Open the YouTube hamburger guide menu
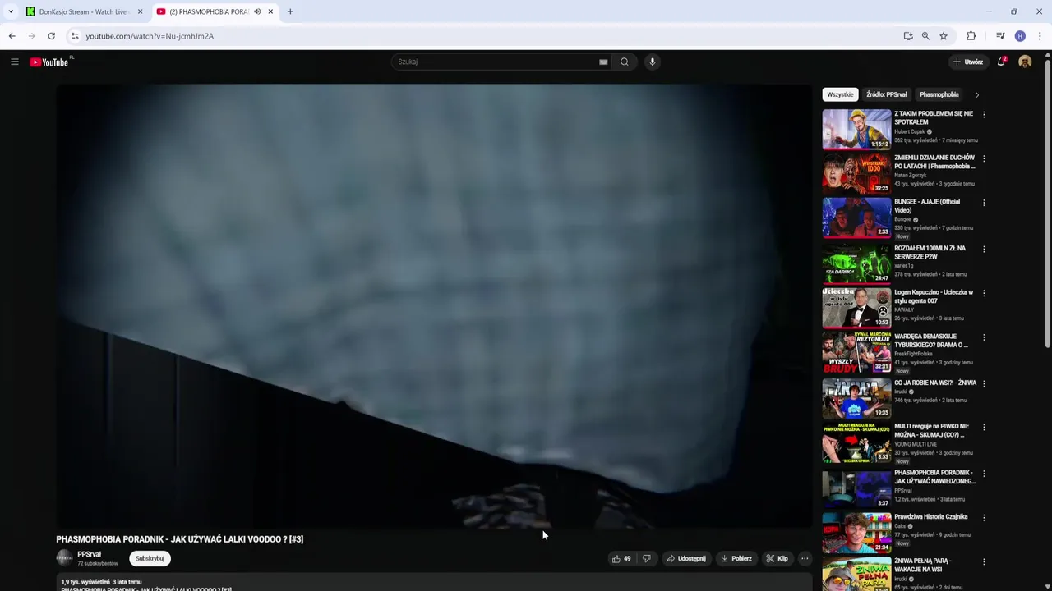The width and height of the screenshot is (1052, 591). 14,62
